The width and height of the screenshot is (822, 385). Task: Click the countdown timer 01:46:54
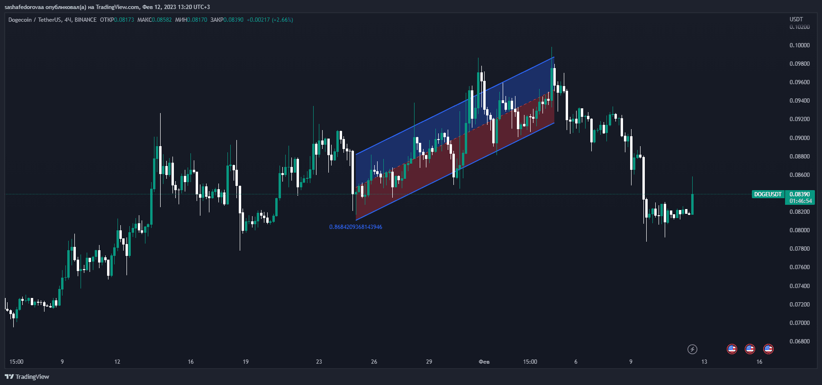pyautogui.click(x=800, y=201)
